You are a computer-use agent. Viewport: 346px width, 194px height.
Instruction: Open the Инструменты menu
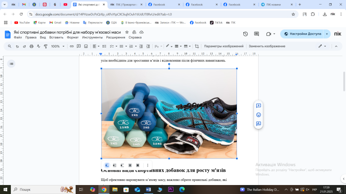[92, 37]
